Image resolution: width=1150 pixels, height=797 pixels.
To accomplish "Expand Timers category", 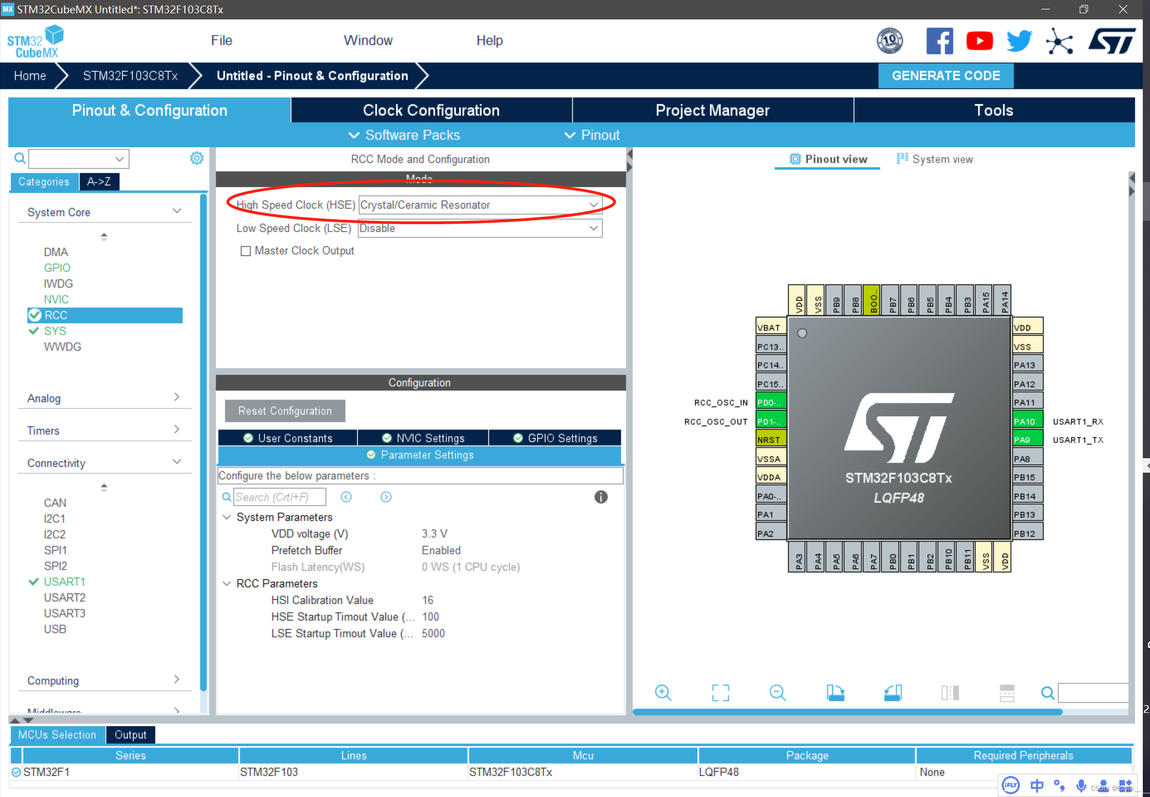I will click(x=177, y=429).
